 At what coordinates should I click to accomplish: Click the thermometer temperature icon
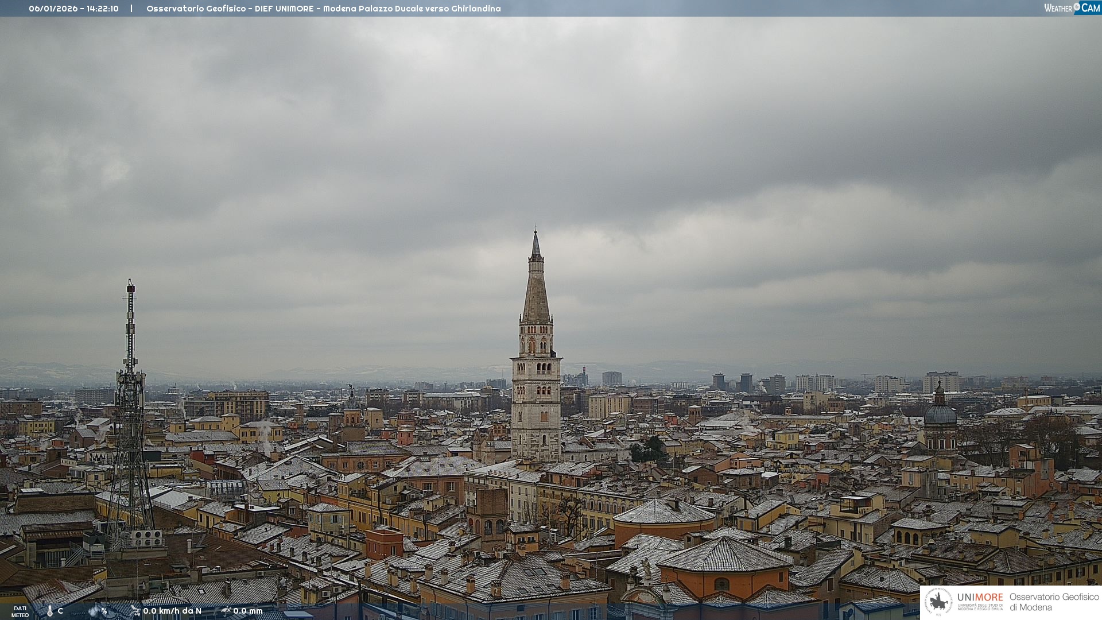point(50,611)
